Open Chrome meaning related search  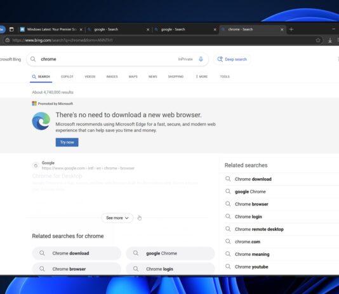[x=252, y=255]
